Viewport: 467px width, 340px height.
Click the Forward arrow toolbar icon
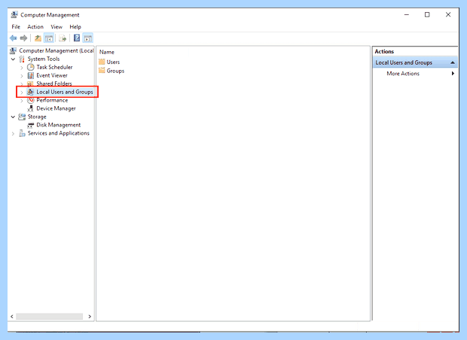pos(23,38)
